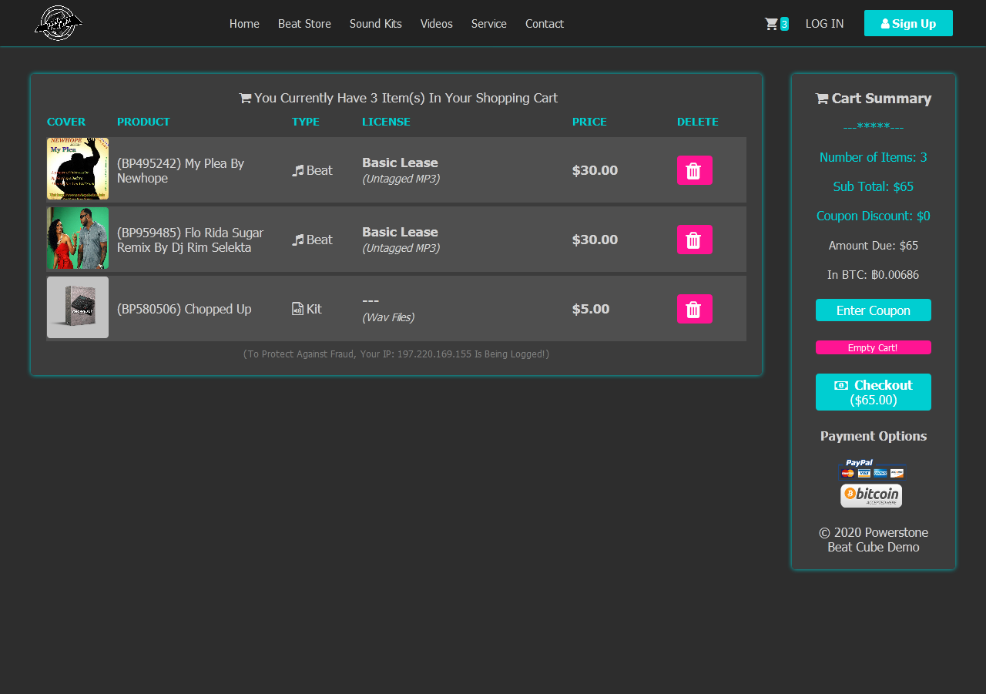Open the Contact page
Viewport: 986px width, 694px height.
pyautogui.click(x=544, y=24)
